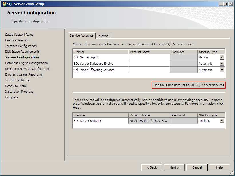The height and width of the screenshot is (176, 235).
Task: Open Startup Type dropdown for SQL Server Agent
Action: point(222,57)
